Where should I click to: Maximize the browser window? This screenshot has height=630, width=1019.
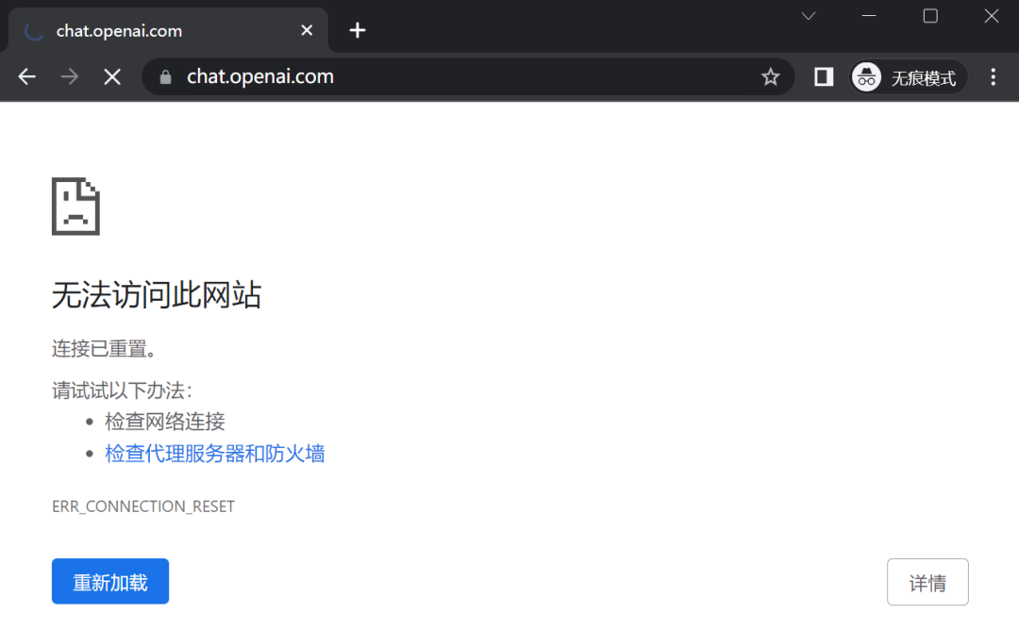click(x=930, y=16)
